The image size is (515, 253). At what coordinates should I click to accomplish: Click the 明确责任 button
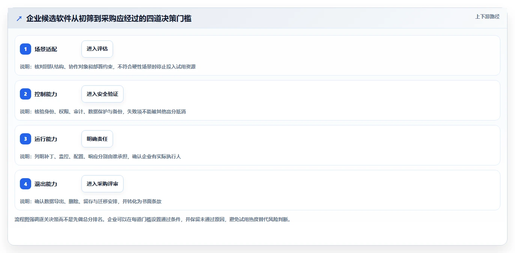(x=97, y=139)
